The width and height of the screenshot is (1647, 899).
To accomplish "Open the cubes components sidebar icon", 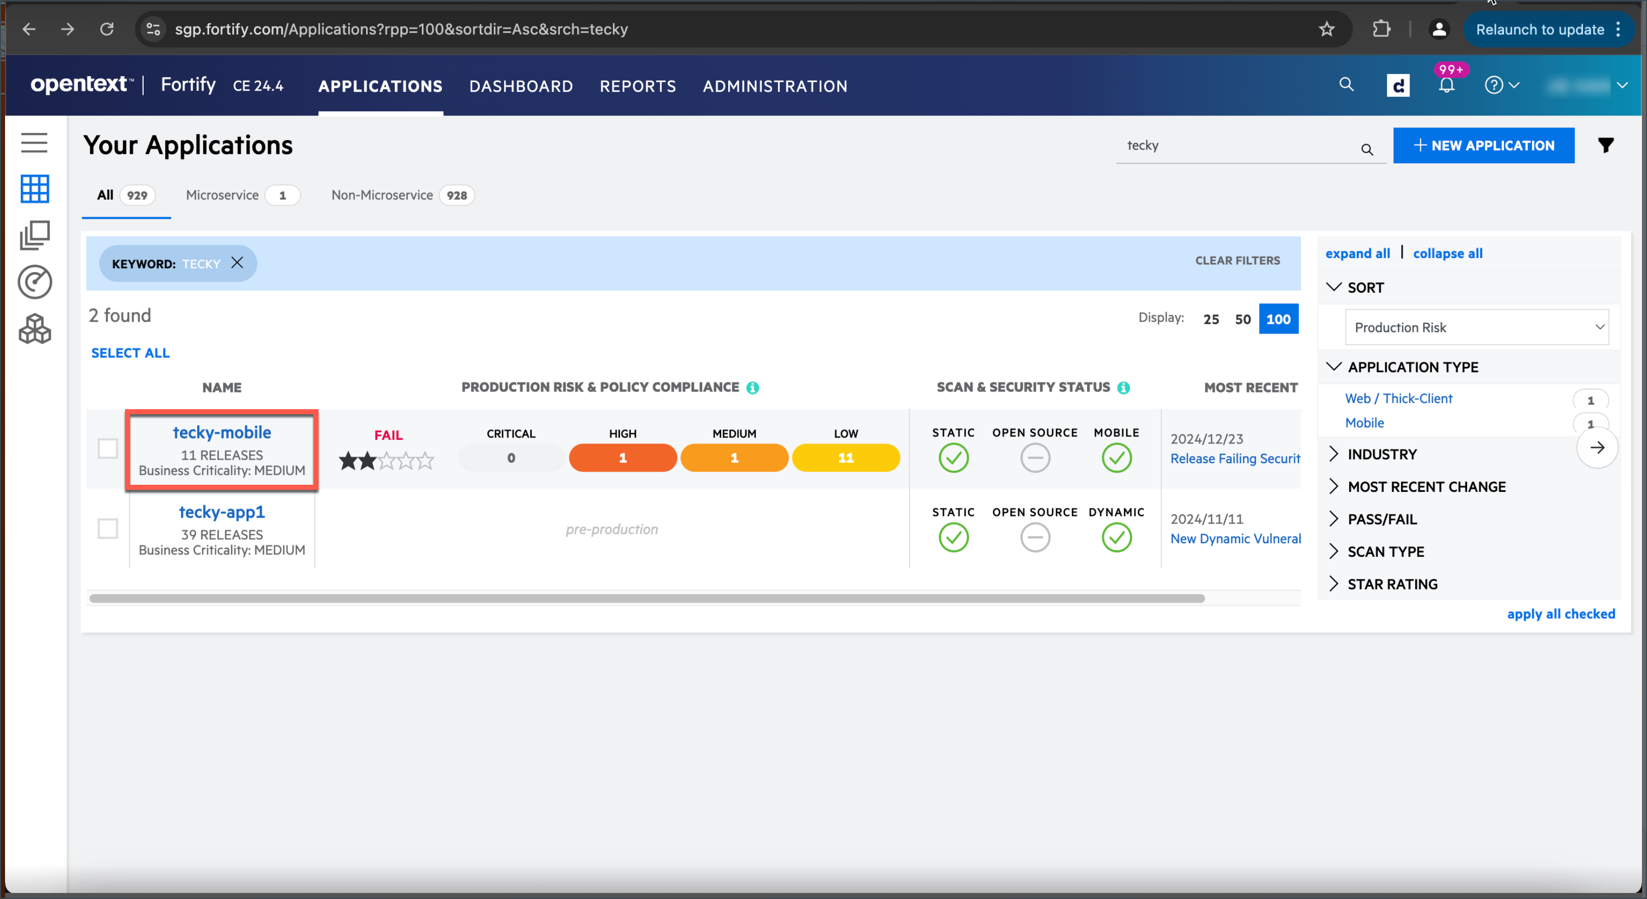I will click(x=35, y=329).
